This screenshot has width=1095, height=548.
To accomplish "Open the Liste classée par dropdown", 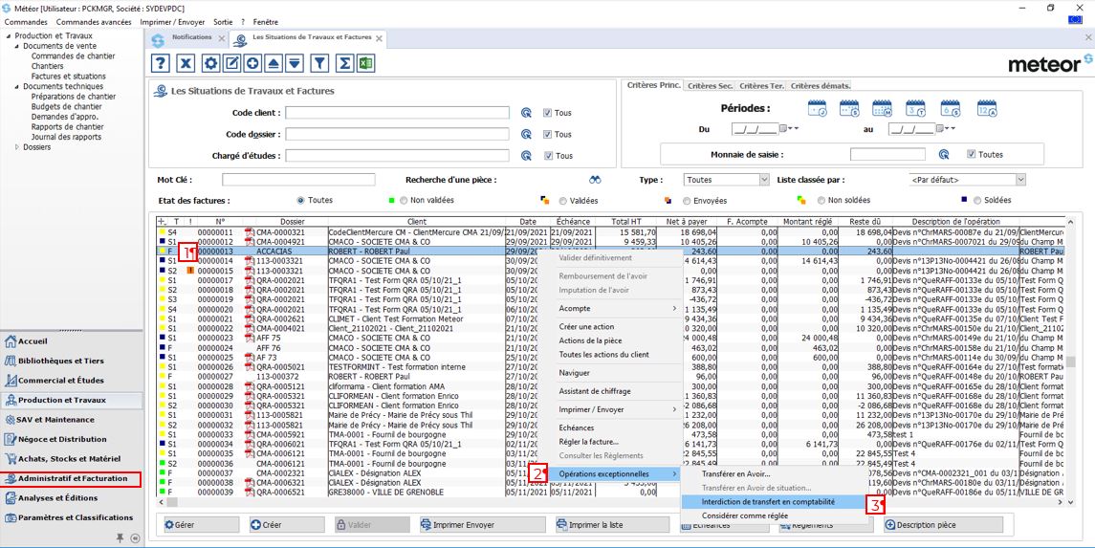I will [x=1020, y=180].
